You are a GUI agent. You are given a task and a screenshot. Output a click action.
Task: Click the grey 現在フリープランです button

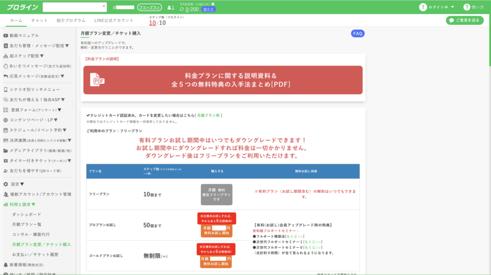pos(217,195)
